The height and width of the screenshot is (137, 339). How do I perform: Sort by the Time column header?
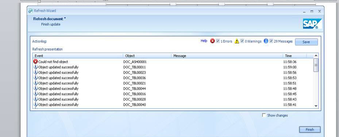click(x=295, y=56)
